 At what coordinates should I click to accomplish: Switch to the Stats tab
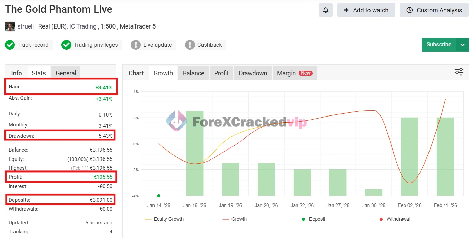[x=39, y=73]
